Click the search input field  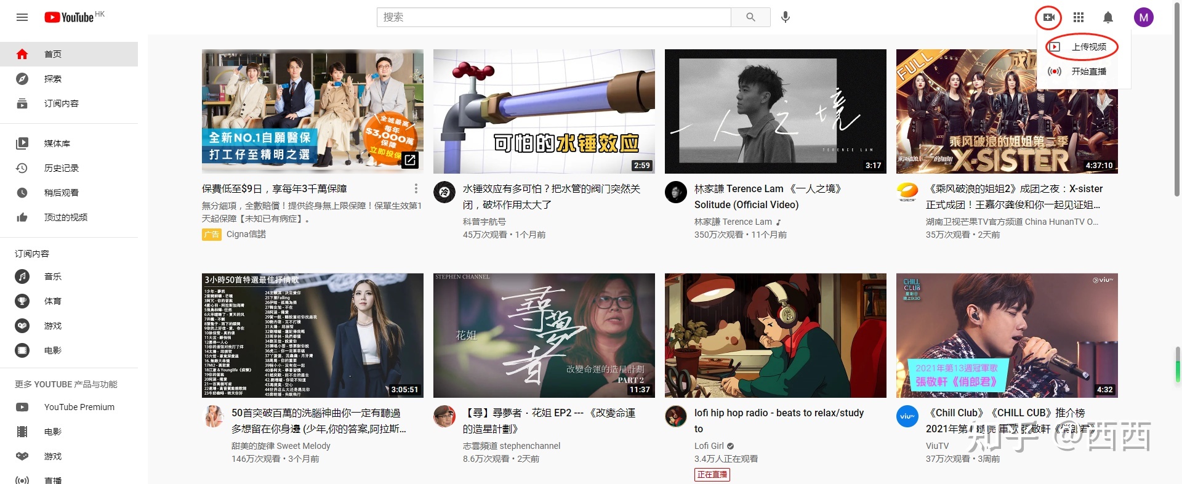pyautogui.click(x=554, y=17)
